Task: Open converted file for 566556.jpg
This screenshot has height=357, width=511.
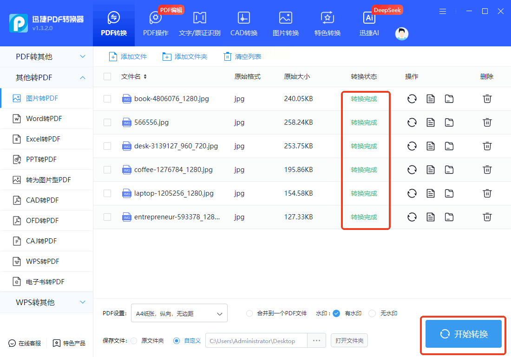Action: (431, 122)
